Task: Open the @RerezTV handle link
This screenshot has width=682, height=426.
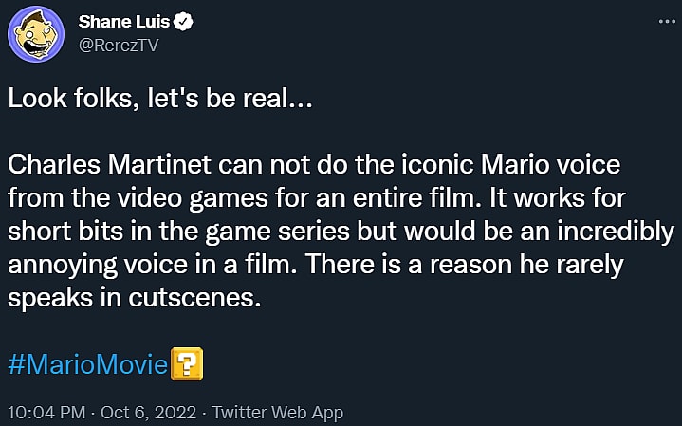Action: point(118,46)
